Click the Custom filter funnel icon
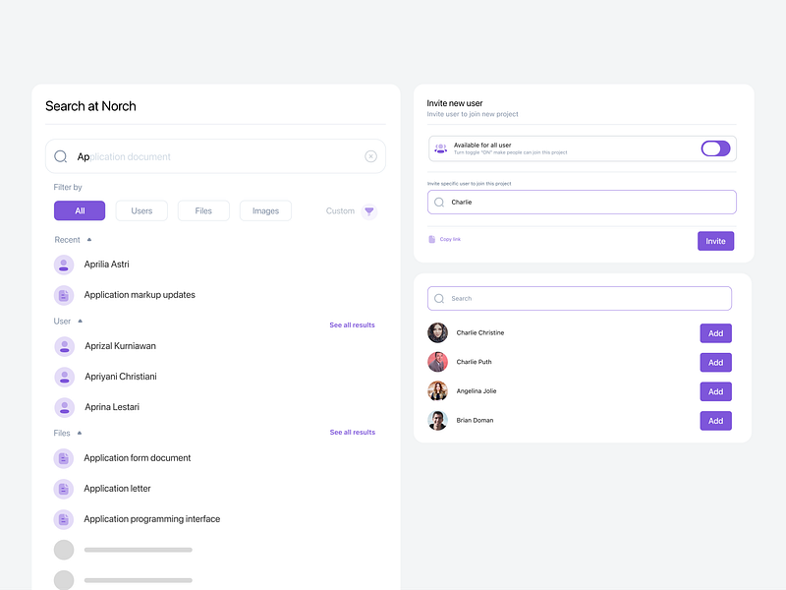The width and height of the screenshot is (786, 590). click(368, 210)
